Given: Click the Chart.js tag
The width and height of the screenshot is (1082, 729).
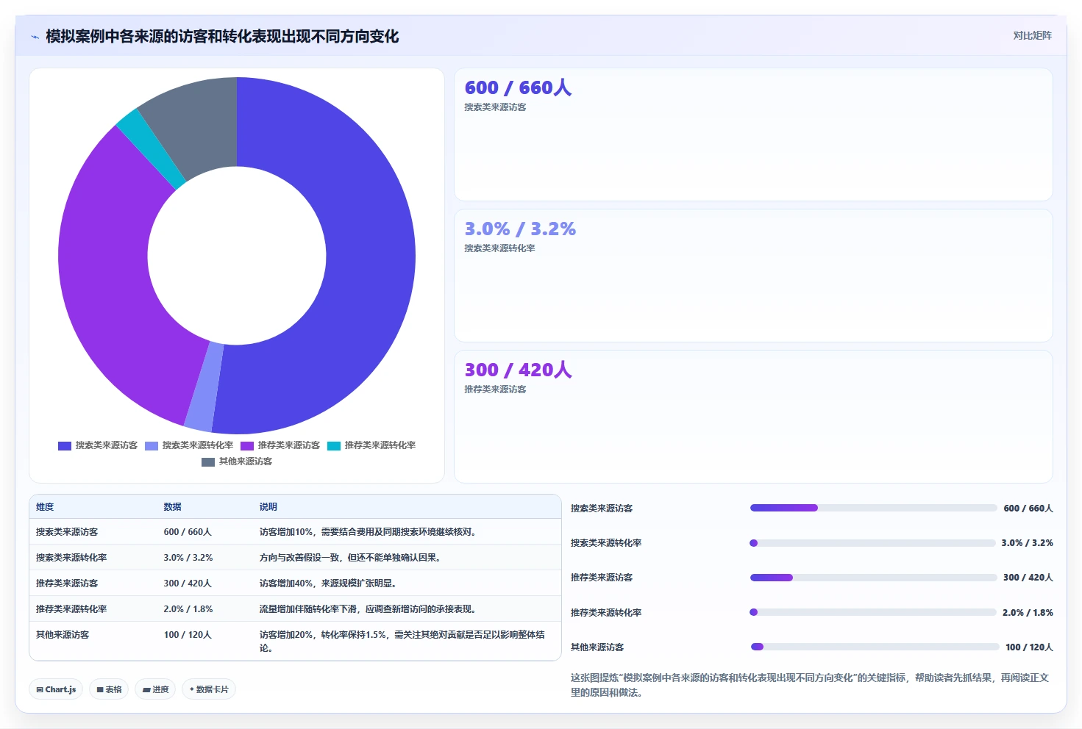Looking at the screenshot, I should point(56,689).
